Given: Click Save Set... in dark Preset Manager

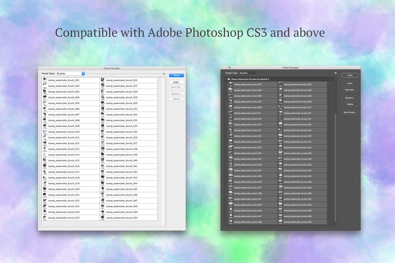Looking at the screenshot, I should pos(350,90).
